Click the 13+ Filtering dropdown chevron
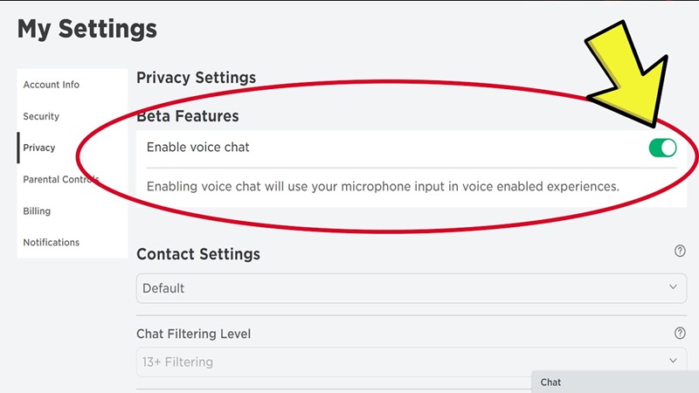The width and height of the screenshot is (699, 393). (x=673, y=361)
